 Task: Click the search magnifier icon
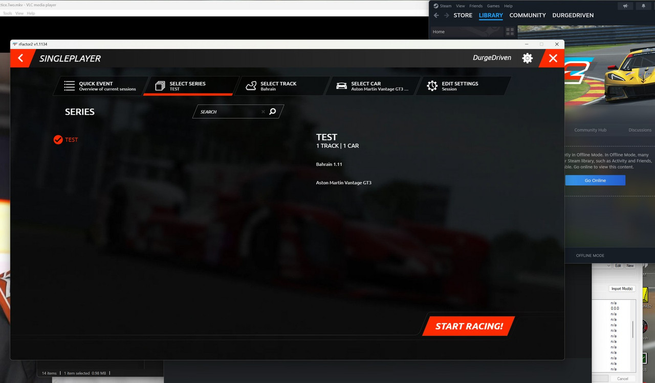point(273,111)
